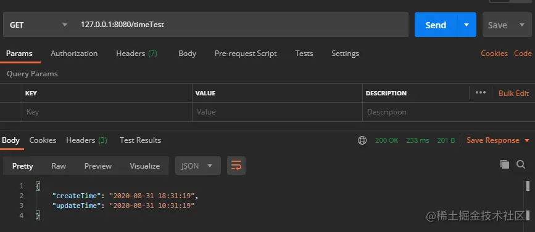Toggle the wrap lines icon
535x232 pixels.
236,166
